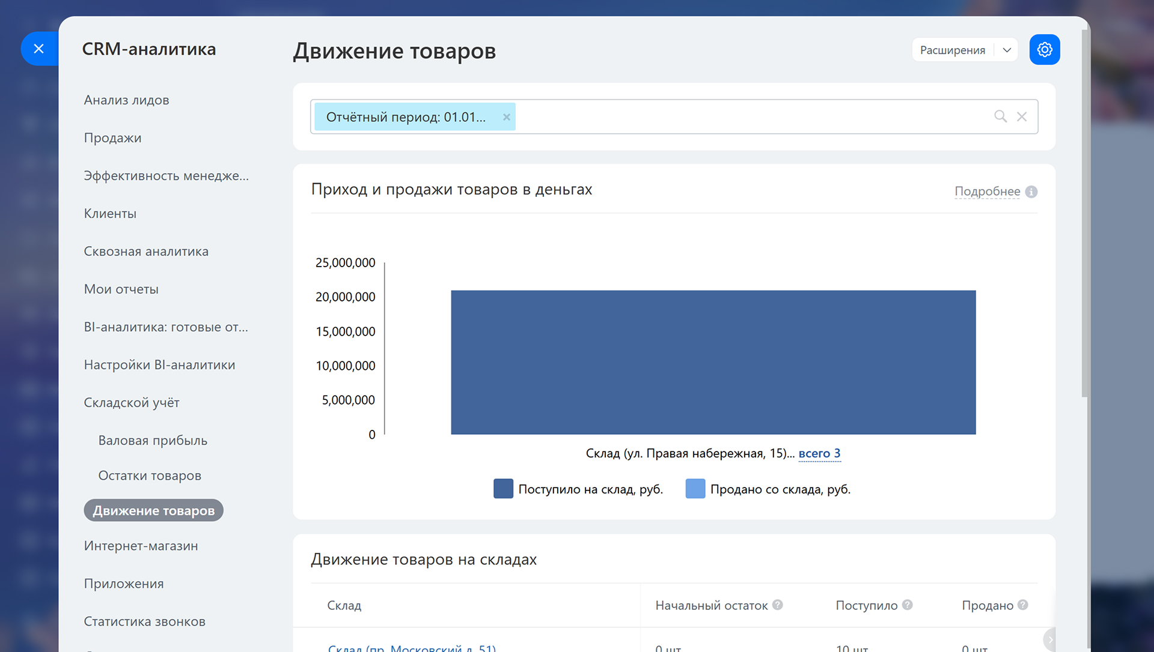Expand Складской учёт section
The width and height of the screenshot is (1154, 652).
click(x=132, y=403)
